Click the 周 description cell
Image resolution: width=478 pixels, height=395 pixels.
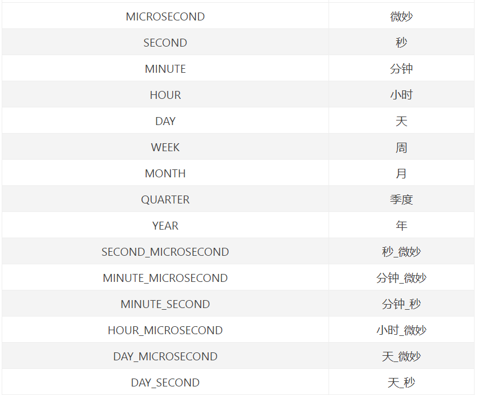401,147
